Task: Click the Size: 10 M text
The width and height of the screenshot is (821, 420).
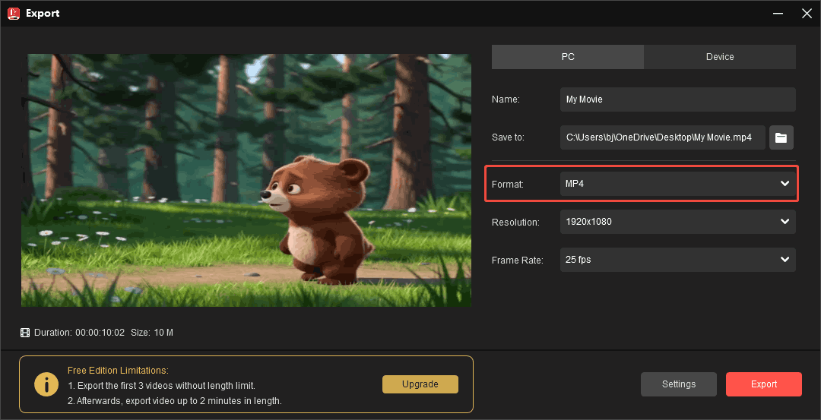Action: (152, 333)
